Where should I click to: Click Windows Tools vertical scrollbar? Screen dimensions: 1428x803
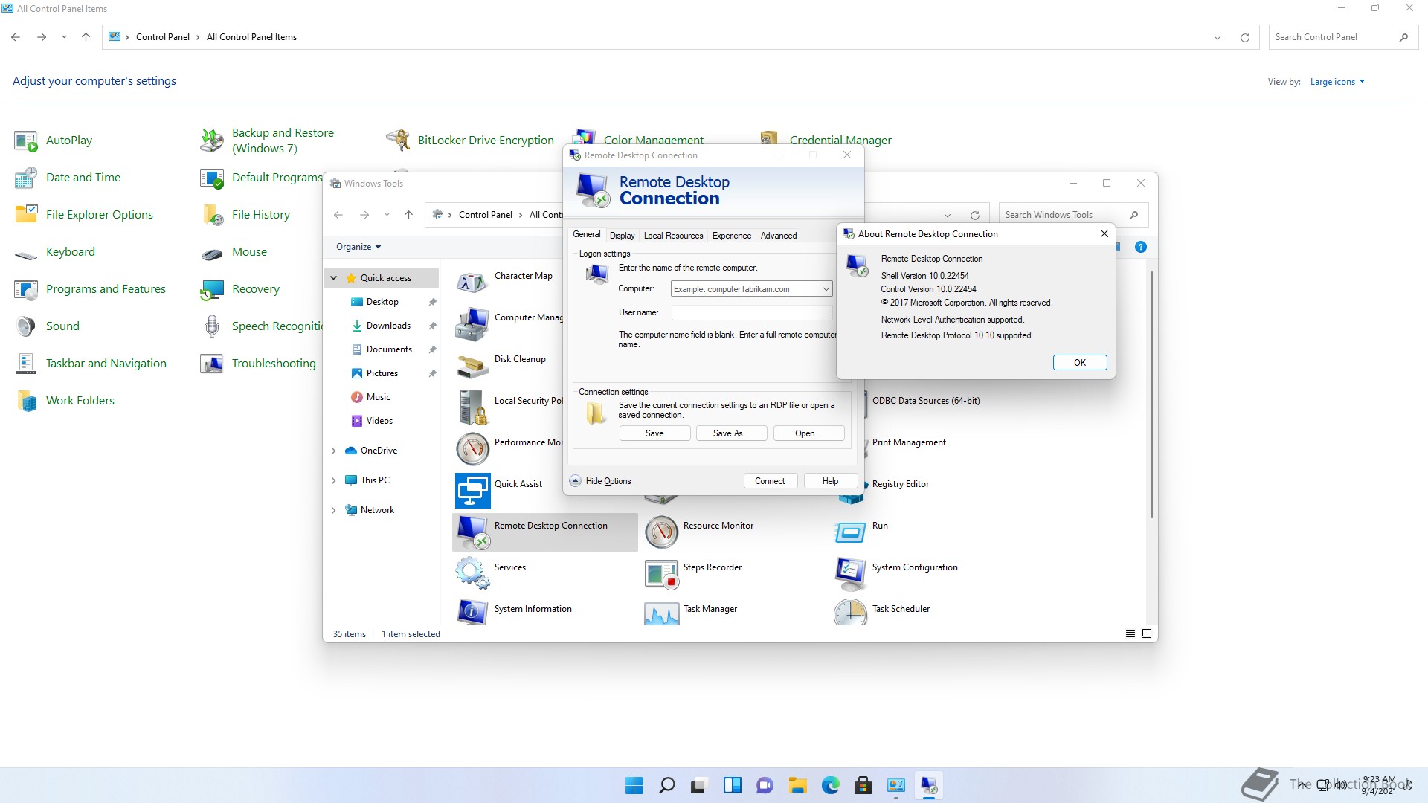pyautogui.click(x=1152, y=394)
